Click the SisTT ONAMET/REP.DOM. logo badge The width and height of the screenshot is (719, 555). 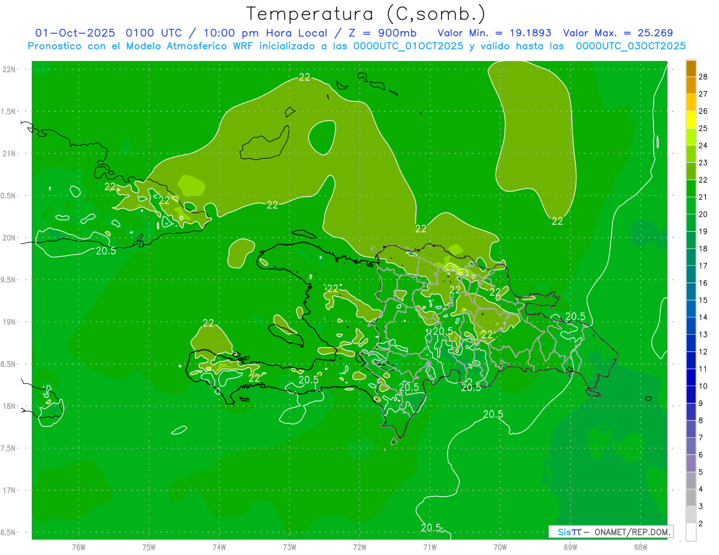611,532
